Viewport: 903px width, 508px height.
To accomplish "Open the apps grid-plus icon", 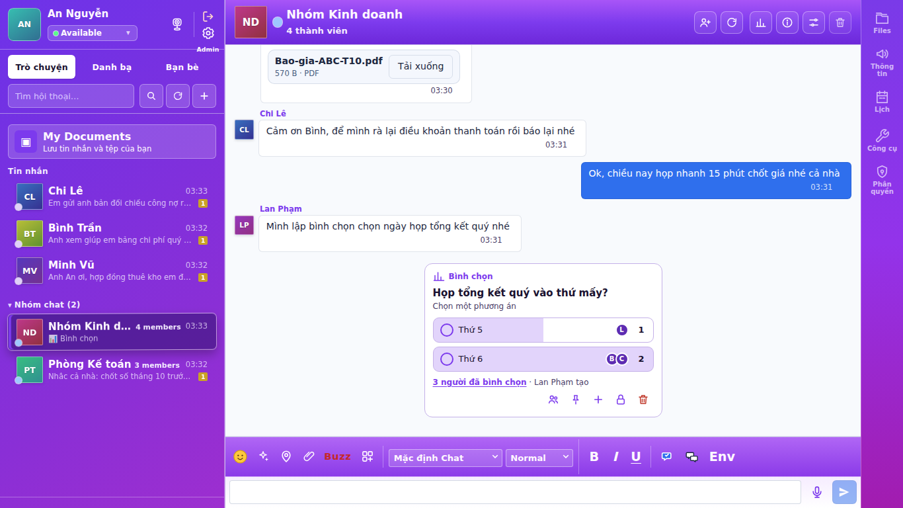I will pos(368,456).
